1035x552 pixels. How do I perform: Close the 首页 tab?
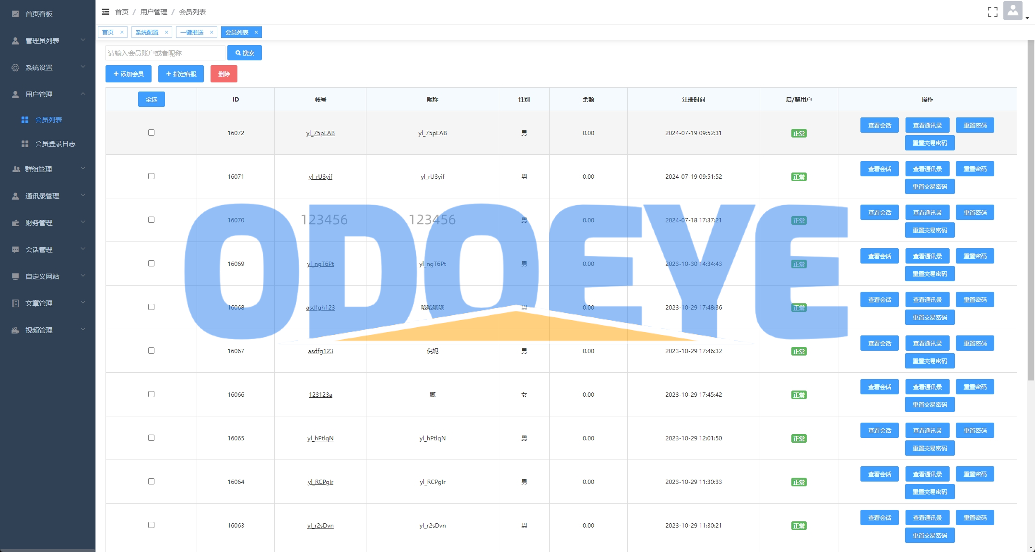pyautogui.click(x=122, y=32)
